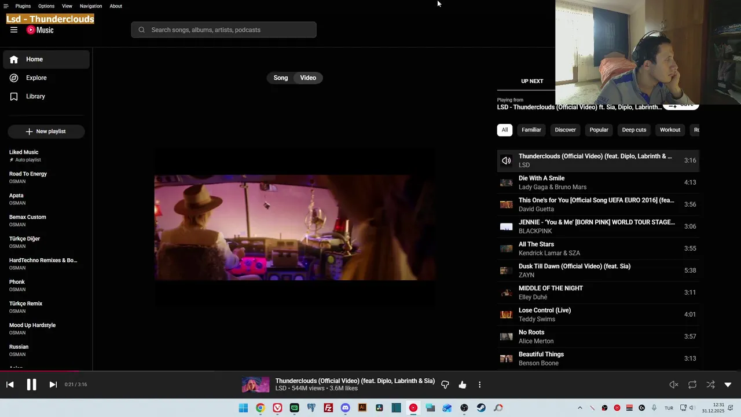Image resolution: width=741 pixels, height=417 pixels.
Task: Play MIDDLE OF THE NIGHT from queue
Action: (598, 292)
